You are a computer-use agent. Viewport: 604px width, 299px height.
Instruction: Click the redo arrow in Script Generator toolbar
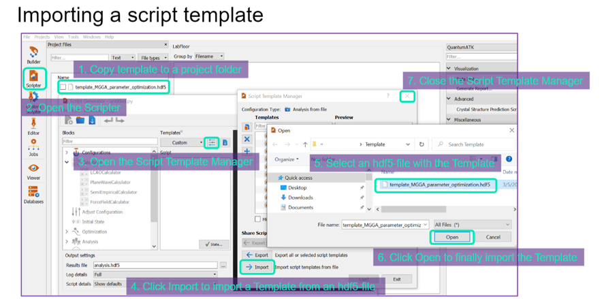click(119, 121)
